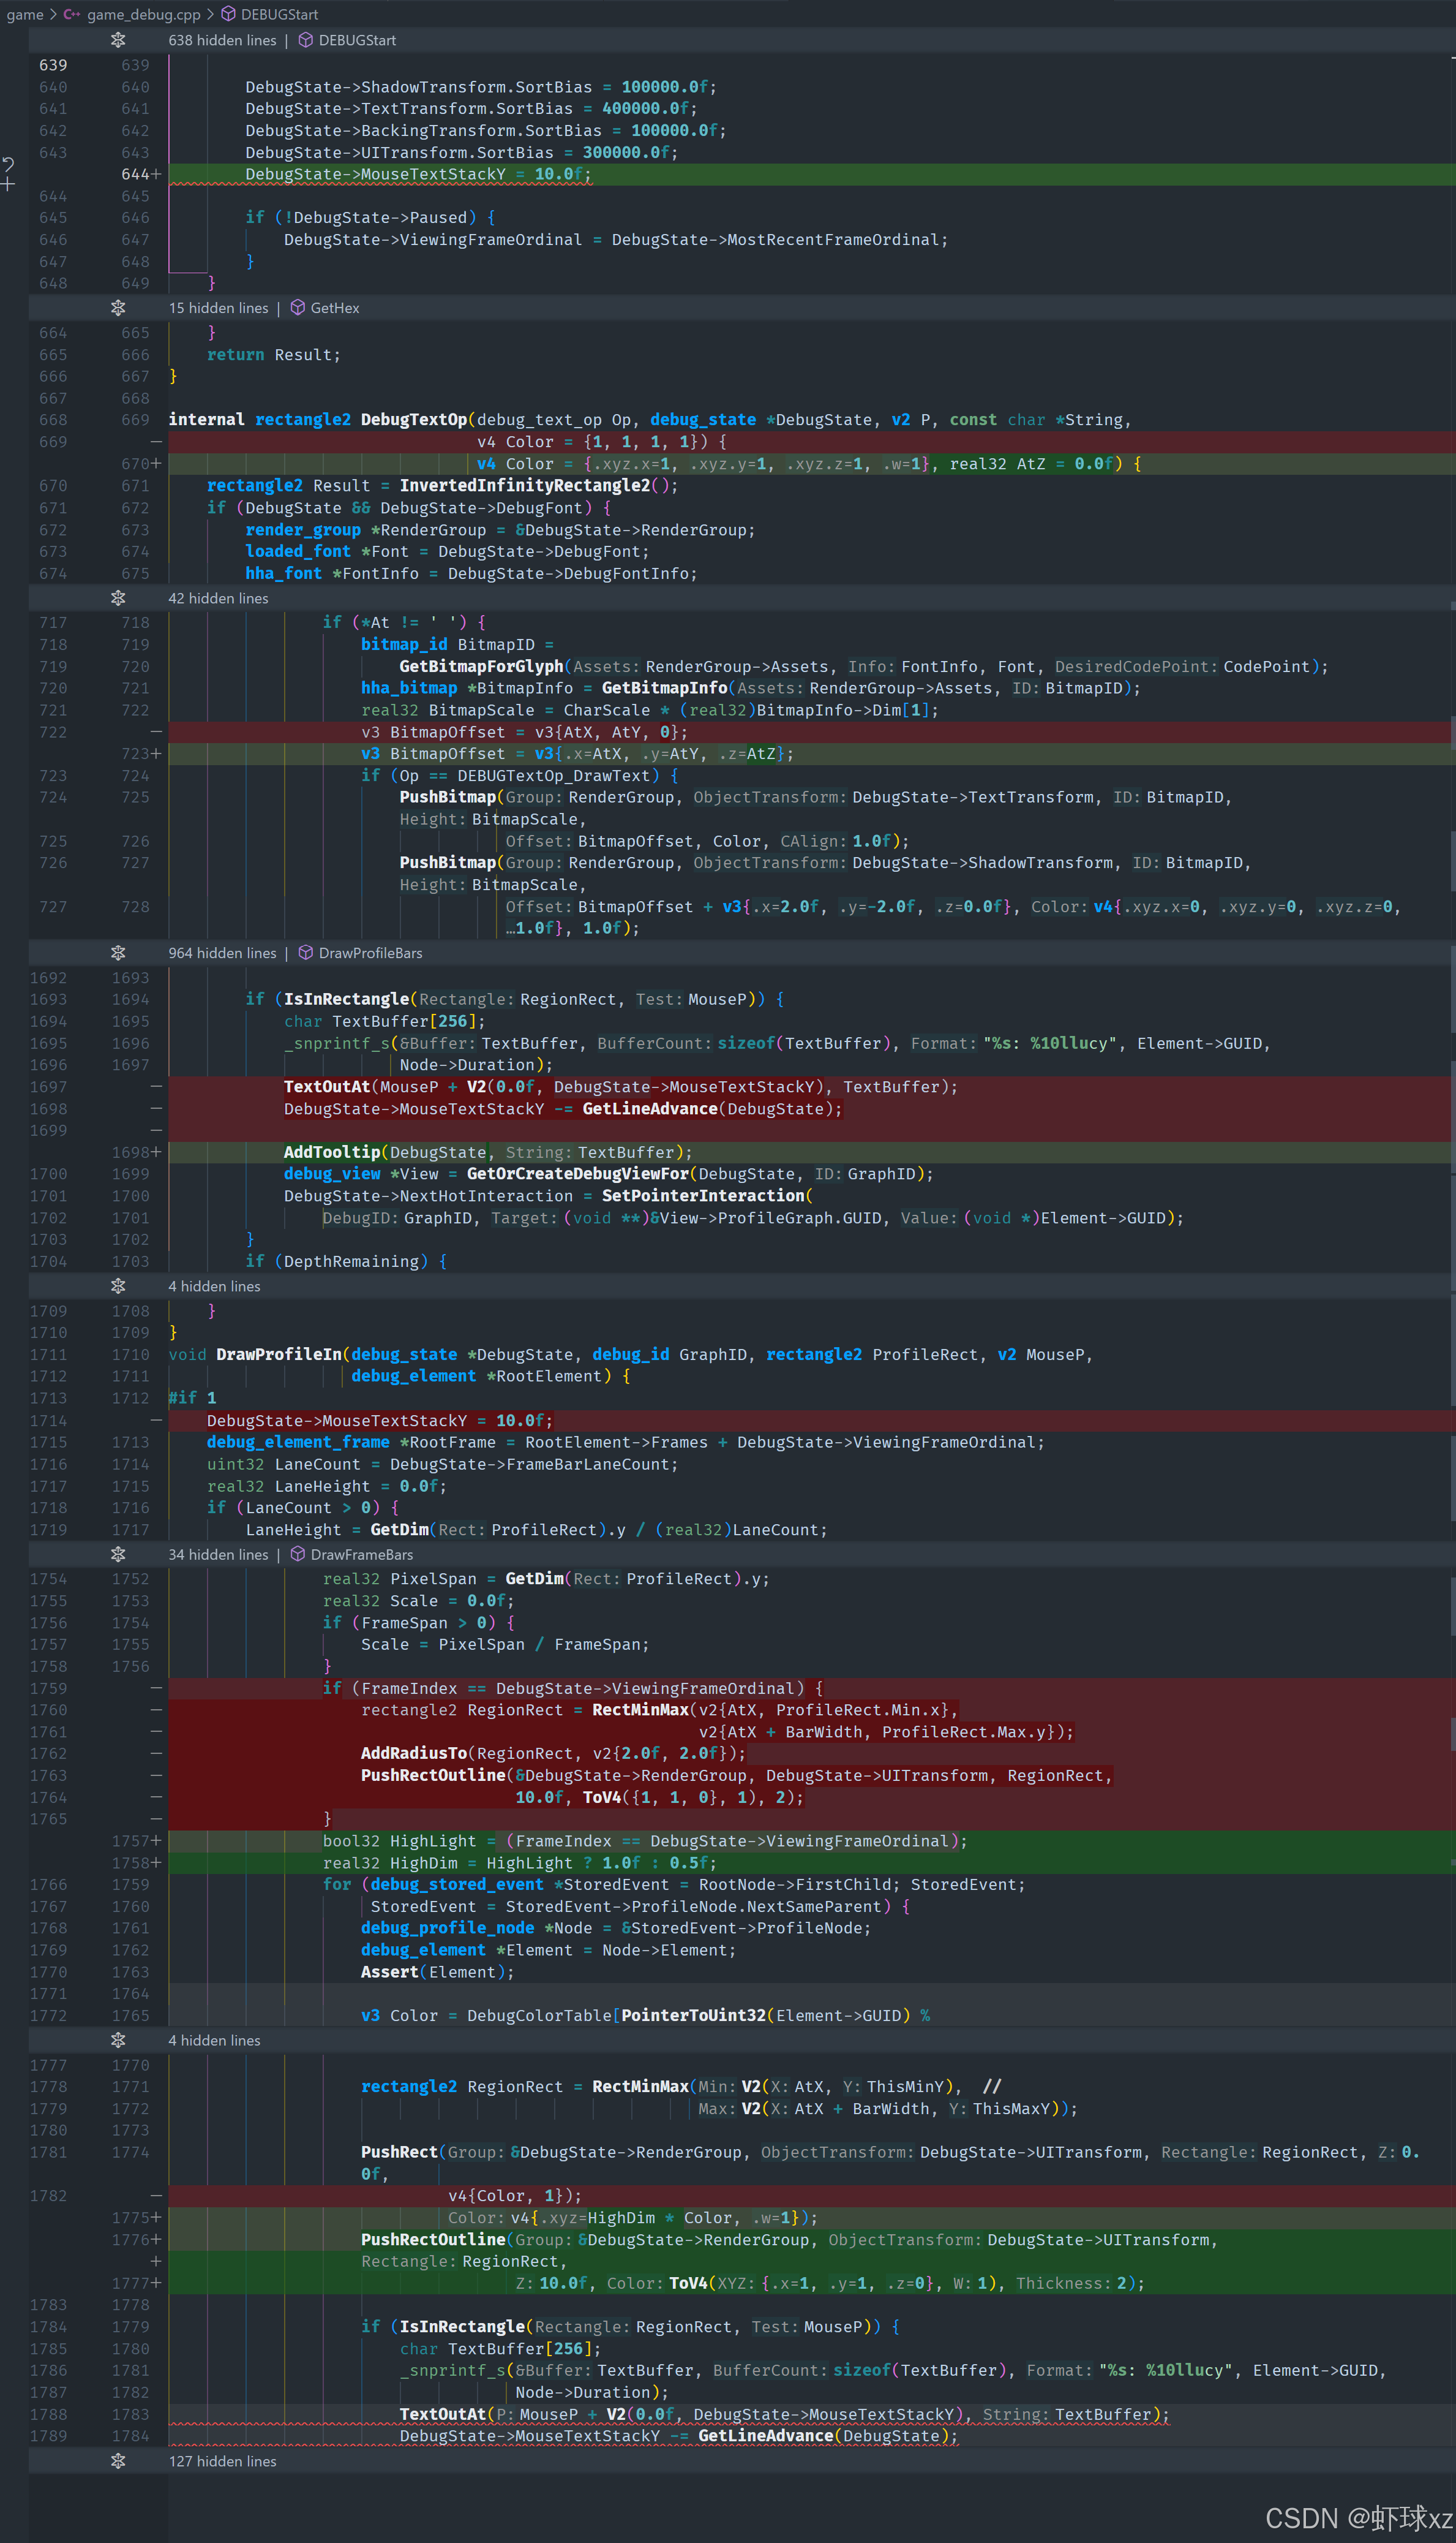1456x2543 pixels.
Task: Expand 4 hidden lines above line 1777
Action: (x=118, y=2041)
